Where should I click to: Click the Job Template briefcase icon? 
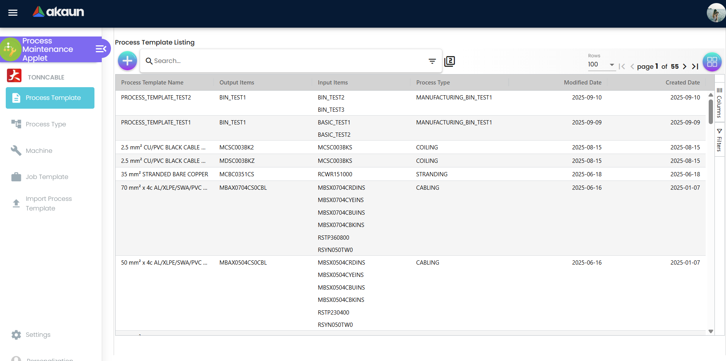click(16, 177)
